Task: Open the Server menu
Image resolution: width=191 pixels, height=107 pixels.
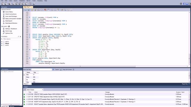Action: (29, 1)
